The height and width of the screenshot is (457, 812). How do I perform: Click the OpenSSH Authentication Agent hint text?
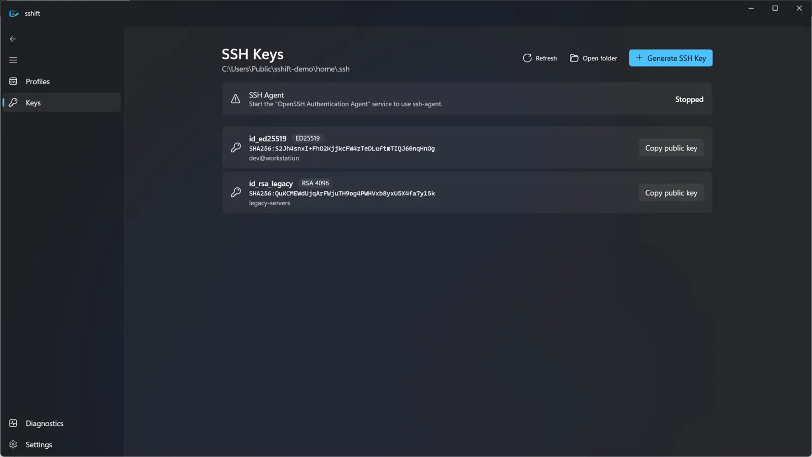346,104
